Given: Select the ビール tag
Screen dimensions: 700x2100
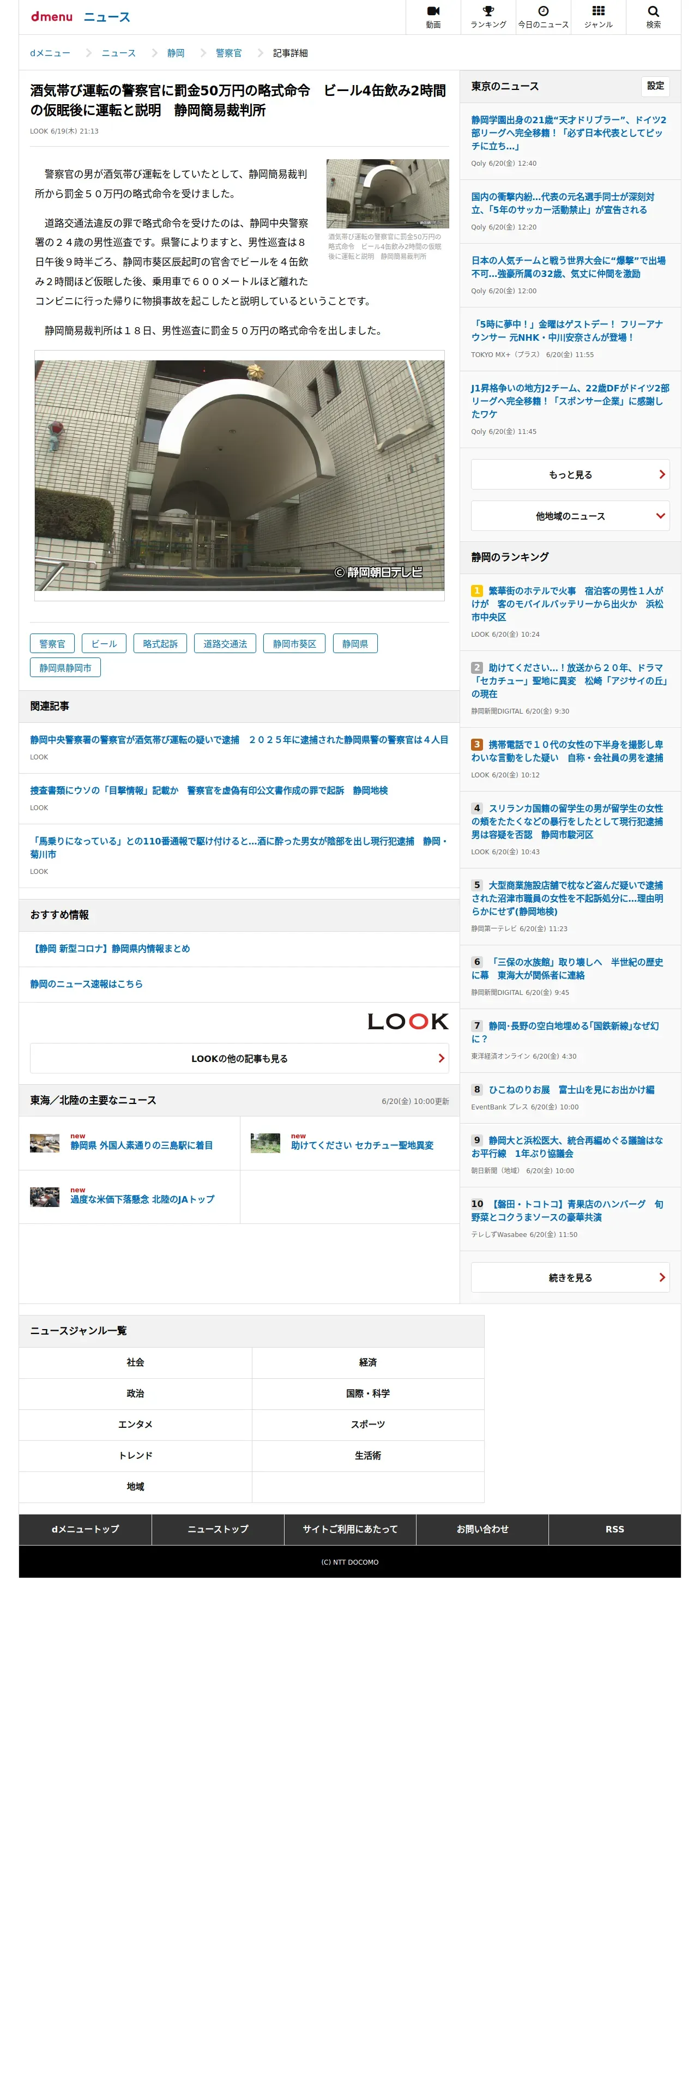Looking at the screenshot, I should point(104,643).
